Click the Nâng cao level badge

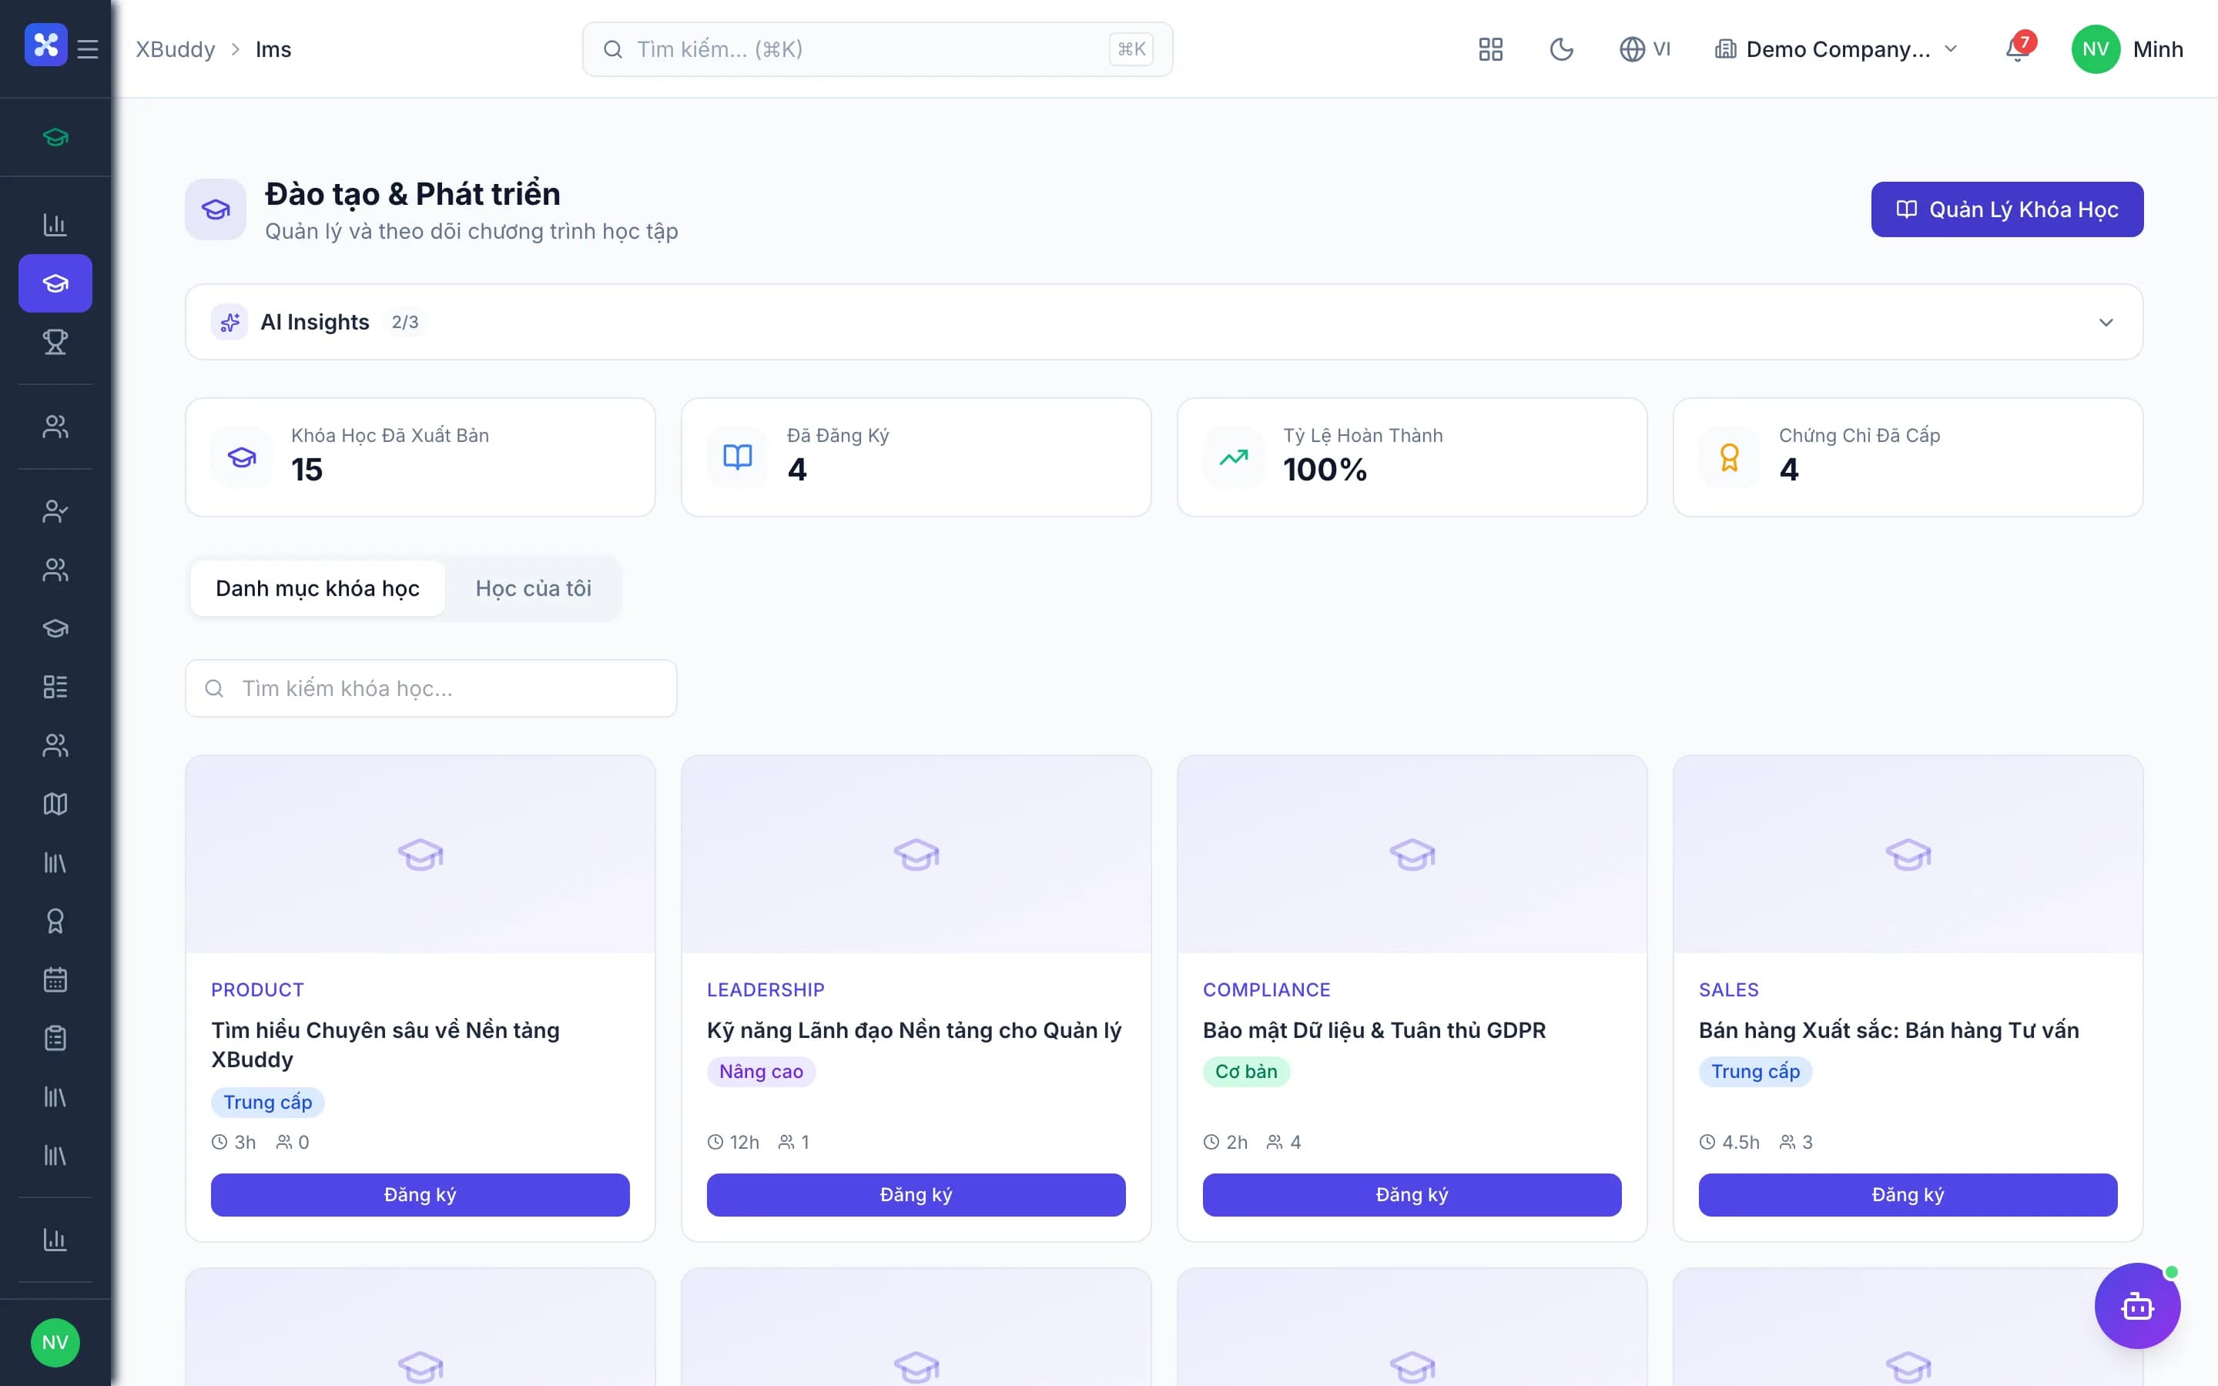point(761,1072)
